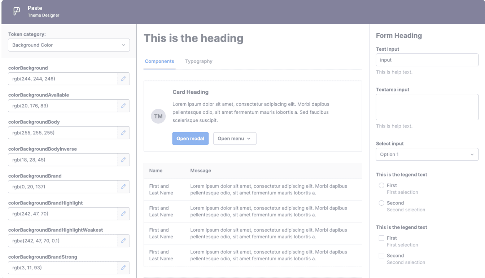Edit colorBackgroundAvailable with its pencil icon
Screen dimensions: 485x278
click(123, 106)
